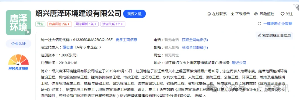Click the refresh icon for 一键更新企业数据

(x=259, y=23)
